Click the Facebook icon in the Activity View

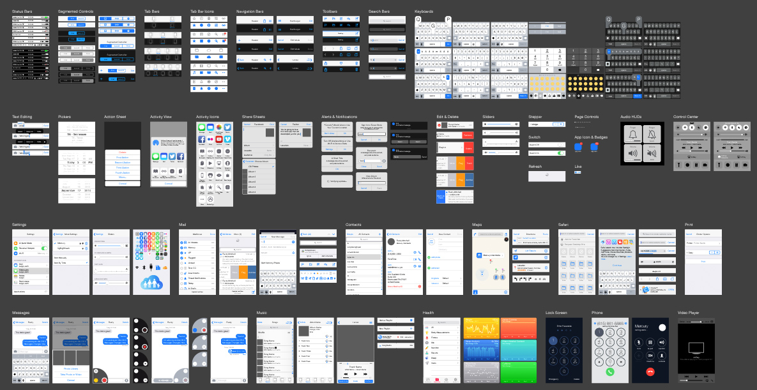click(x=180, y=156)
